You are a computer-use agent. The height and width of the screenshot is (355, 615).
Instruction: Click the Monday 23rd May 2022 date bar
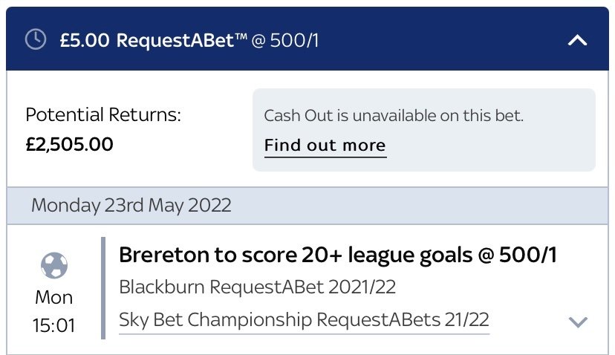click(131, 205)
